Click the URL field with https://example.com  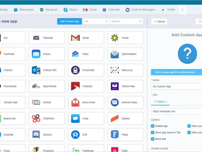coord(176,111)
